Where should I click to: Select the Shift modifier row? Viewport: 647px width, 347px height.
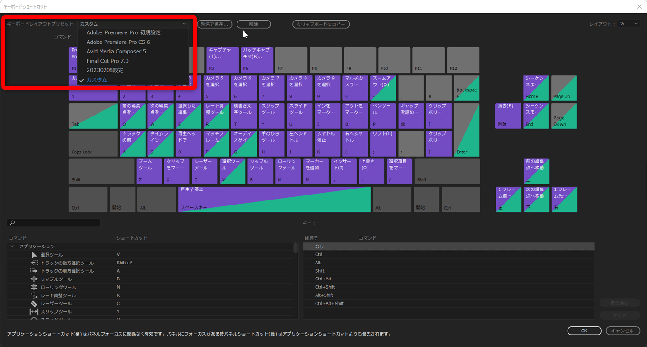click(x=449, y=271)
